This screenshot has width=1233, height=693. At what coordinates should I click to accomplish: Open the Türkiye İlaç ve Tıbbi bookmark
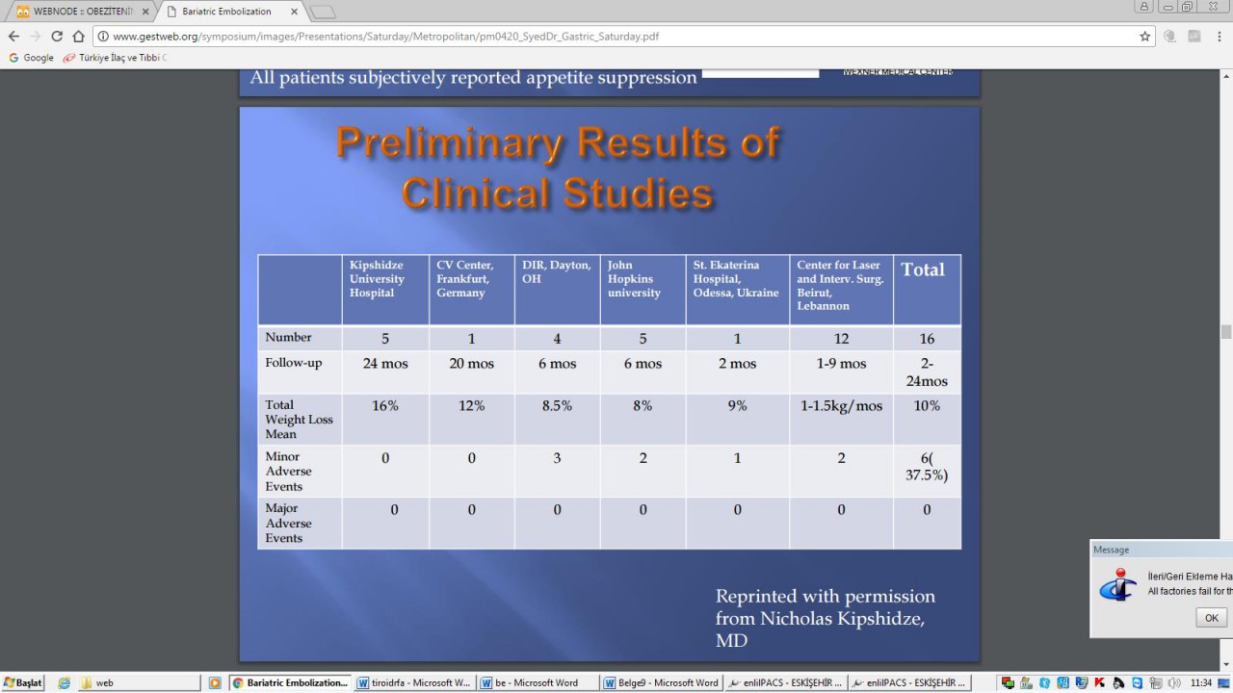(x=116, y=58)
